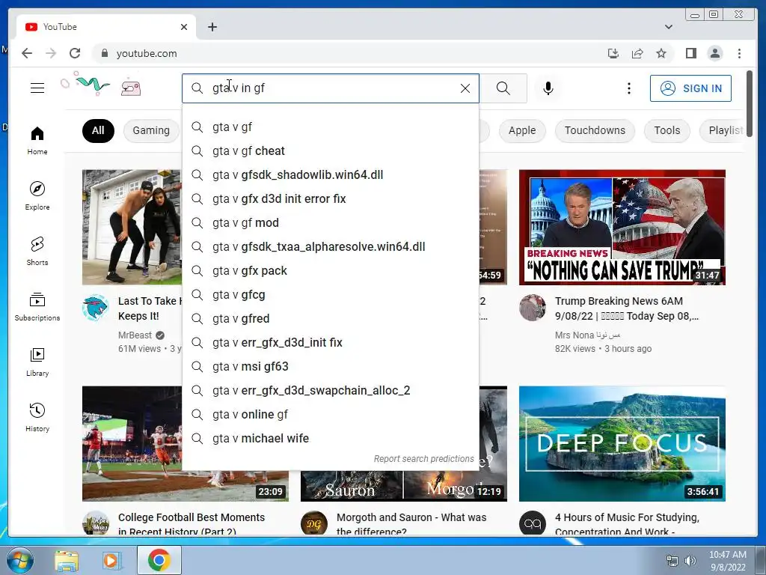The image size is (766, 575).
Task: Select the Tools filter chip
Action: pyautogui.click(x=667, y=130)
